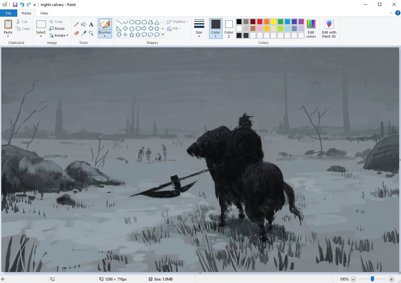The height and width of the screenshot is (283, 401).
Task: Select the Fill with color bucket tool
Action: pos(84,24)
